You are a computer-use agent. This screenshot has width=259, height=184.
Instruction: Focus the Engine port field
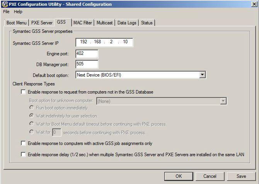tap(87, 54)
